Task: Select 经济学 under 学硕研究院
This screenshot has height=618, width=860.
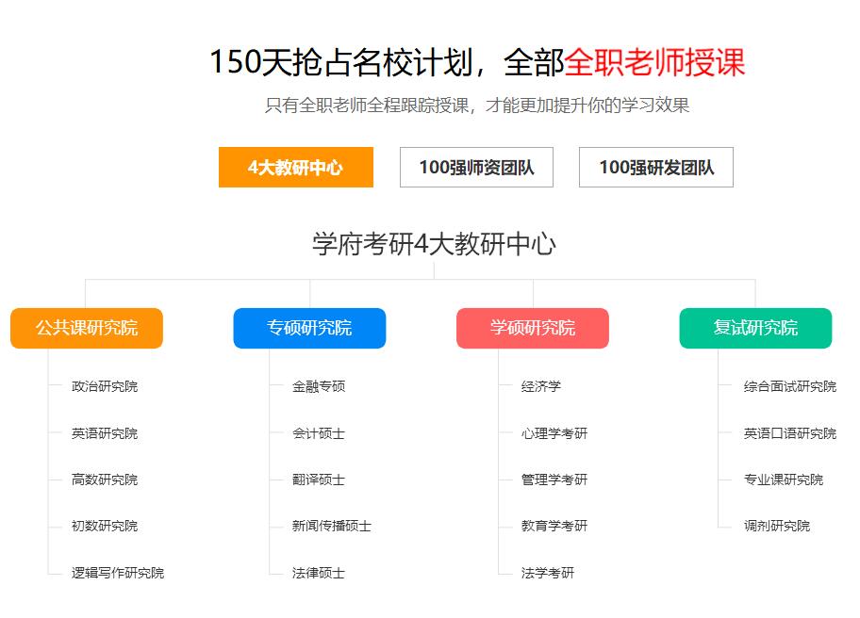Action: (540, 386)
